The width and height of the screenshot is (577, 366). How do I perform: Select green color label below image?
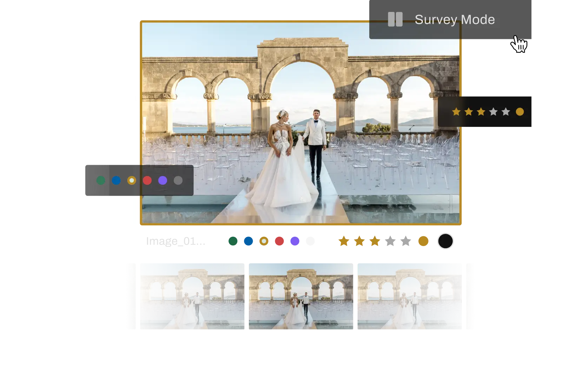pos(233,241)
